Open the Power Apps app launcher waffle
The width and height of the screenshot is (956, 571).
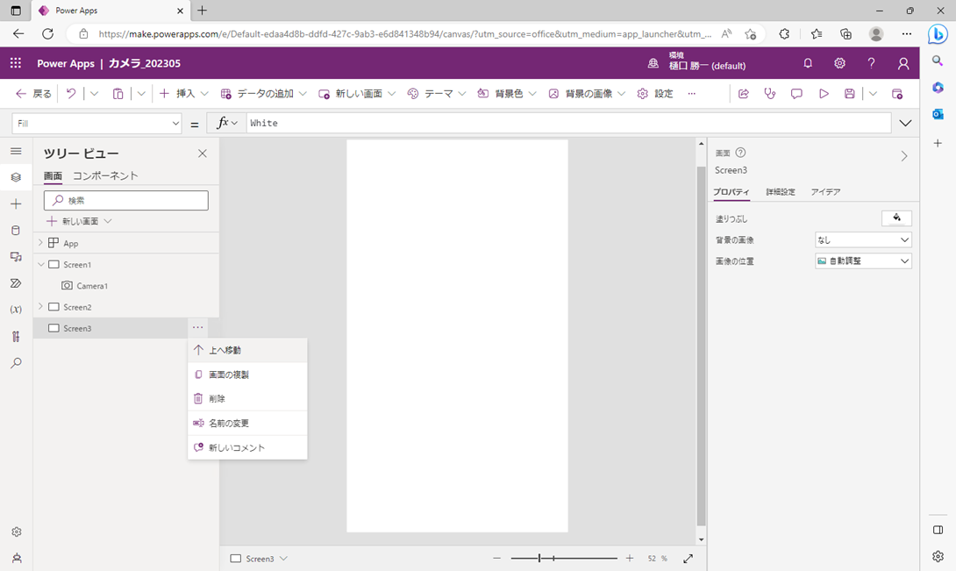[x=16, y=63]
